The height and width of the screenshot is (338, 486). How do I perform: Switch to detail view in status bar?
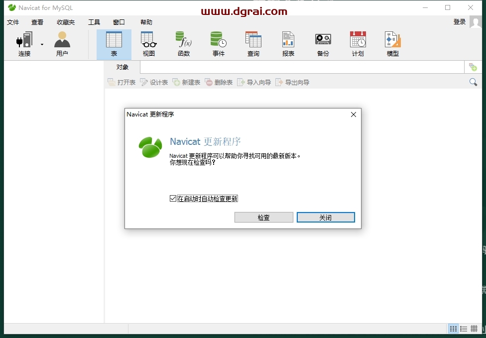(464, 329)
